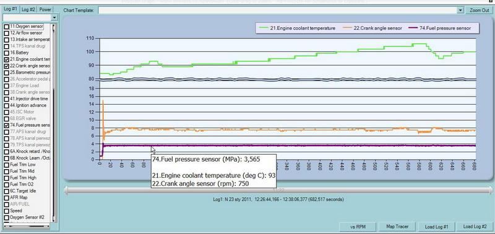Viewport: 495px width, 234px height.
Task: Enable the Fuel Trim Low checkbox
Action: (x=6, y=165)
